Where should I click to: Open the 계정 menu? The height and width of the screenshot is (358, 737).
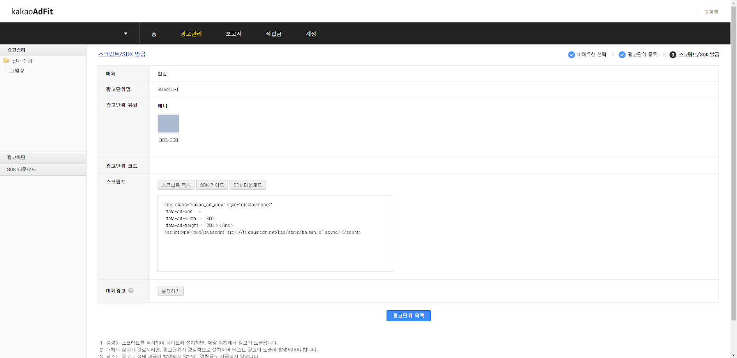point(311,34)
